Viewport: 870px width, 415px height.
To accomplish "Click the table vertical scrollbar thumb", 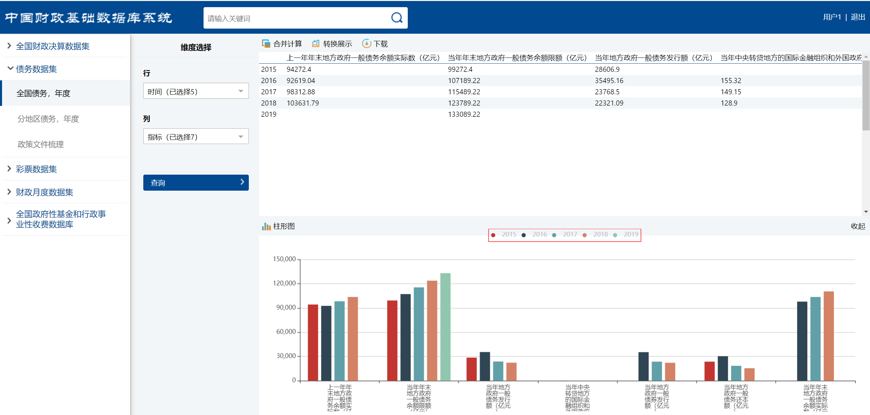I will pos(866,95).
